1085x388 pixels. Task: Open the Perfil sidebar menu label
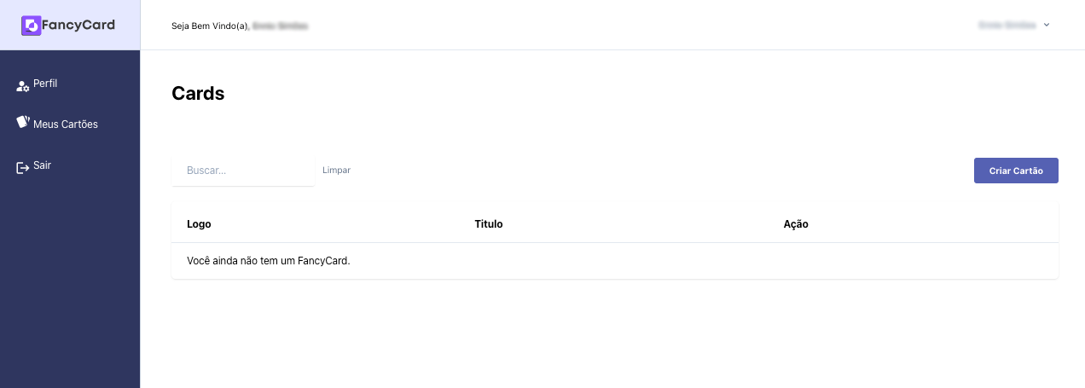pos(45,84)
